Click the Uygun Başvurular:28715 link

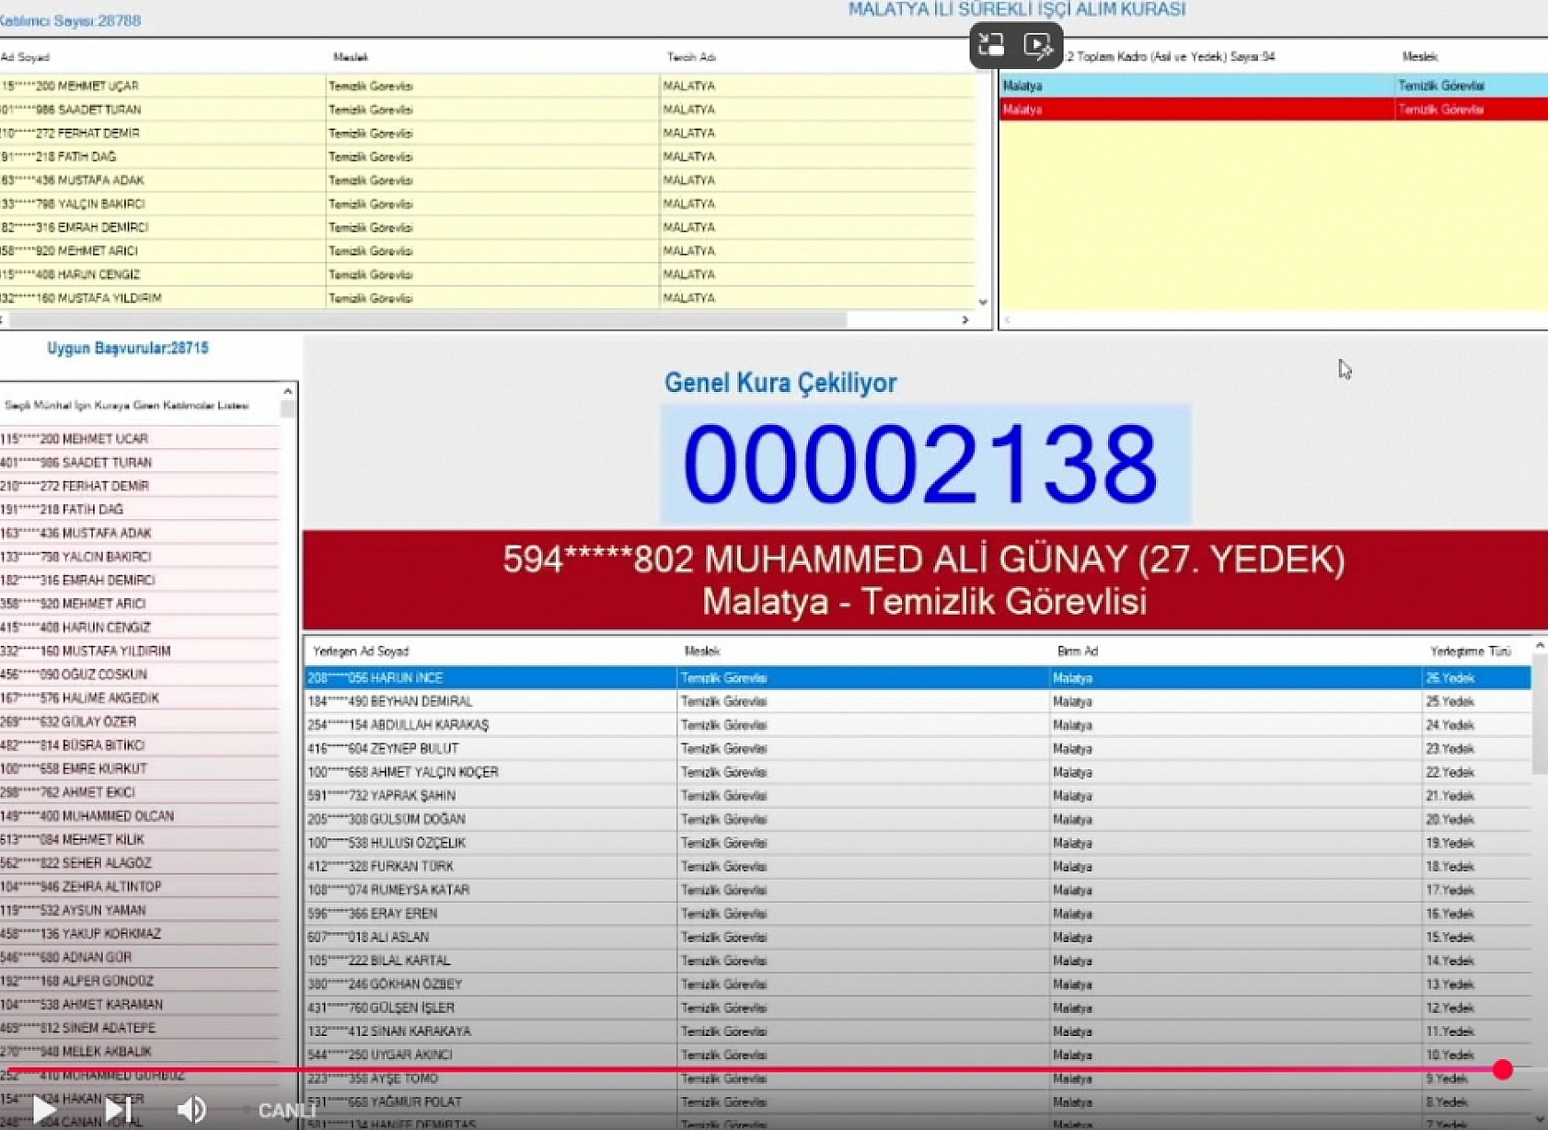pyautogui.click(x=129, y=348)
